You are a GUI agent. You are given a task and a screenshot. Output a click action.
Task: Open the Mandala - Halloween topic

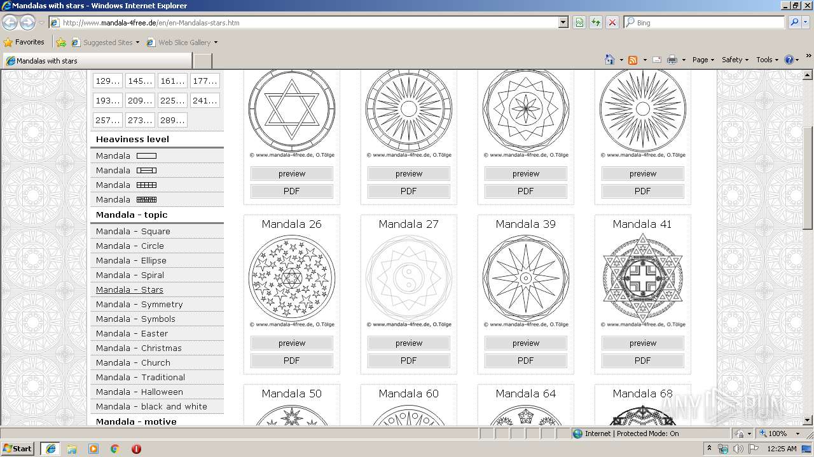tap(139, 392)
